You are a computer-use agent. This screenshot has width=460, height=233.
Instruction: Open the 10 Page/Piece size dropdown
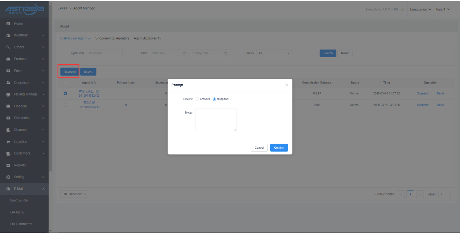pos(74,194)
